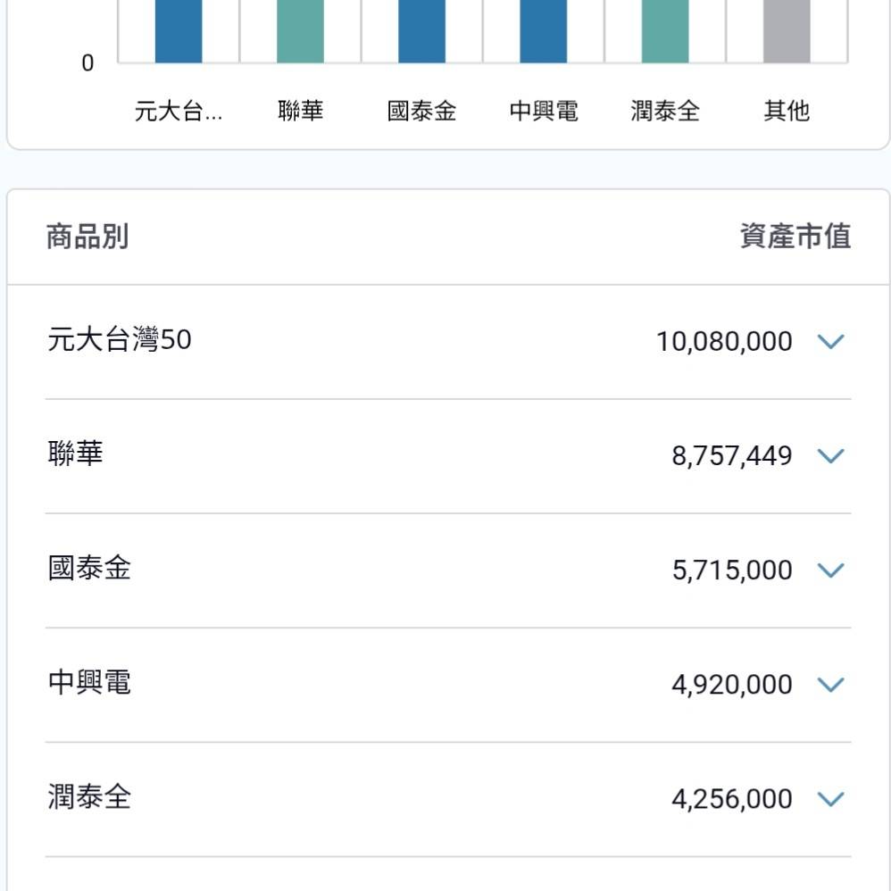Image resolution: width=891 pixels, height=891 pixels.
Task: Click the 10,080,000 market value
Action: (724, 342)
